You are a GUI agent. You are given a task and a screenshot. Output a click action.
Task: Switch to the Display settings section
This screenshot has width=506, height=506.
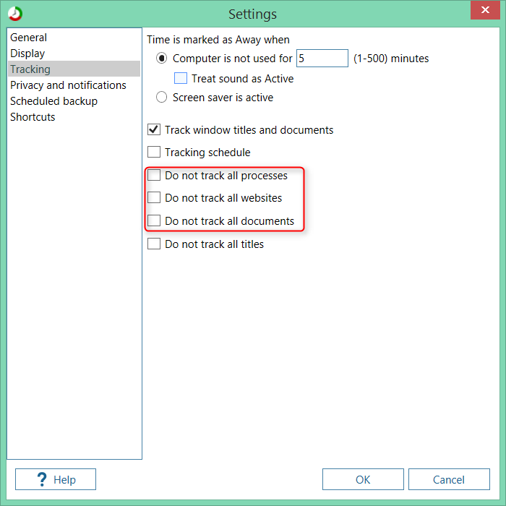coord(27,53)
